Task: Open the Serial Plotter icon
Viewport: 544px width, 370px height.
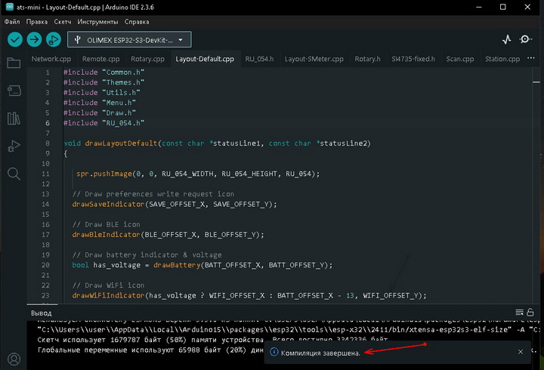Action: point(506,39)
